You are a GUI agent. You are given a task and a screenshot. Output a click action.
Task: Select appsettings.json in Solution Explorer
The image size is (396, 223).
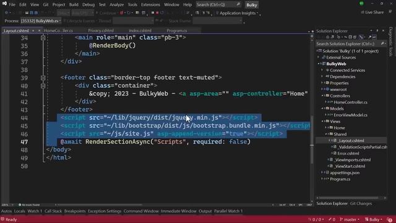click(345, 173)
